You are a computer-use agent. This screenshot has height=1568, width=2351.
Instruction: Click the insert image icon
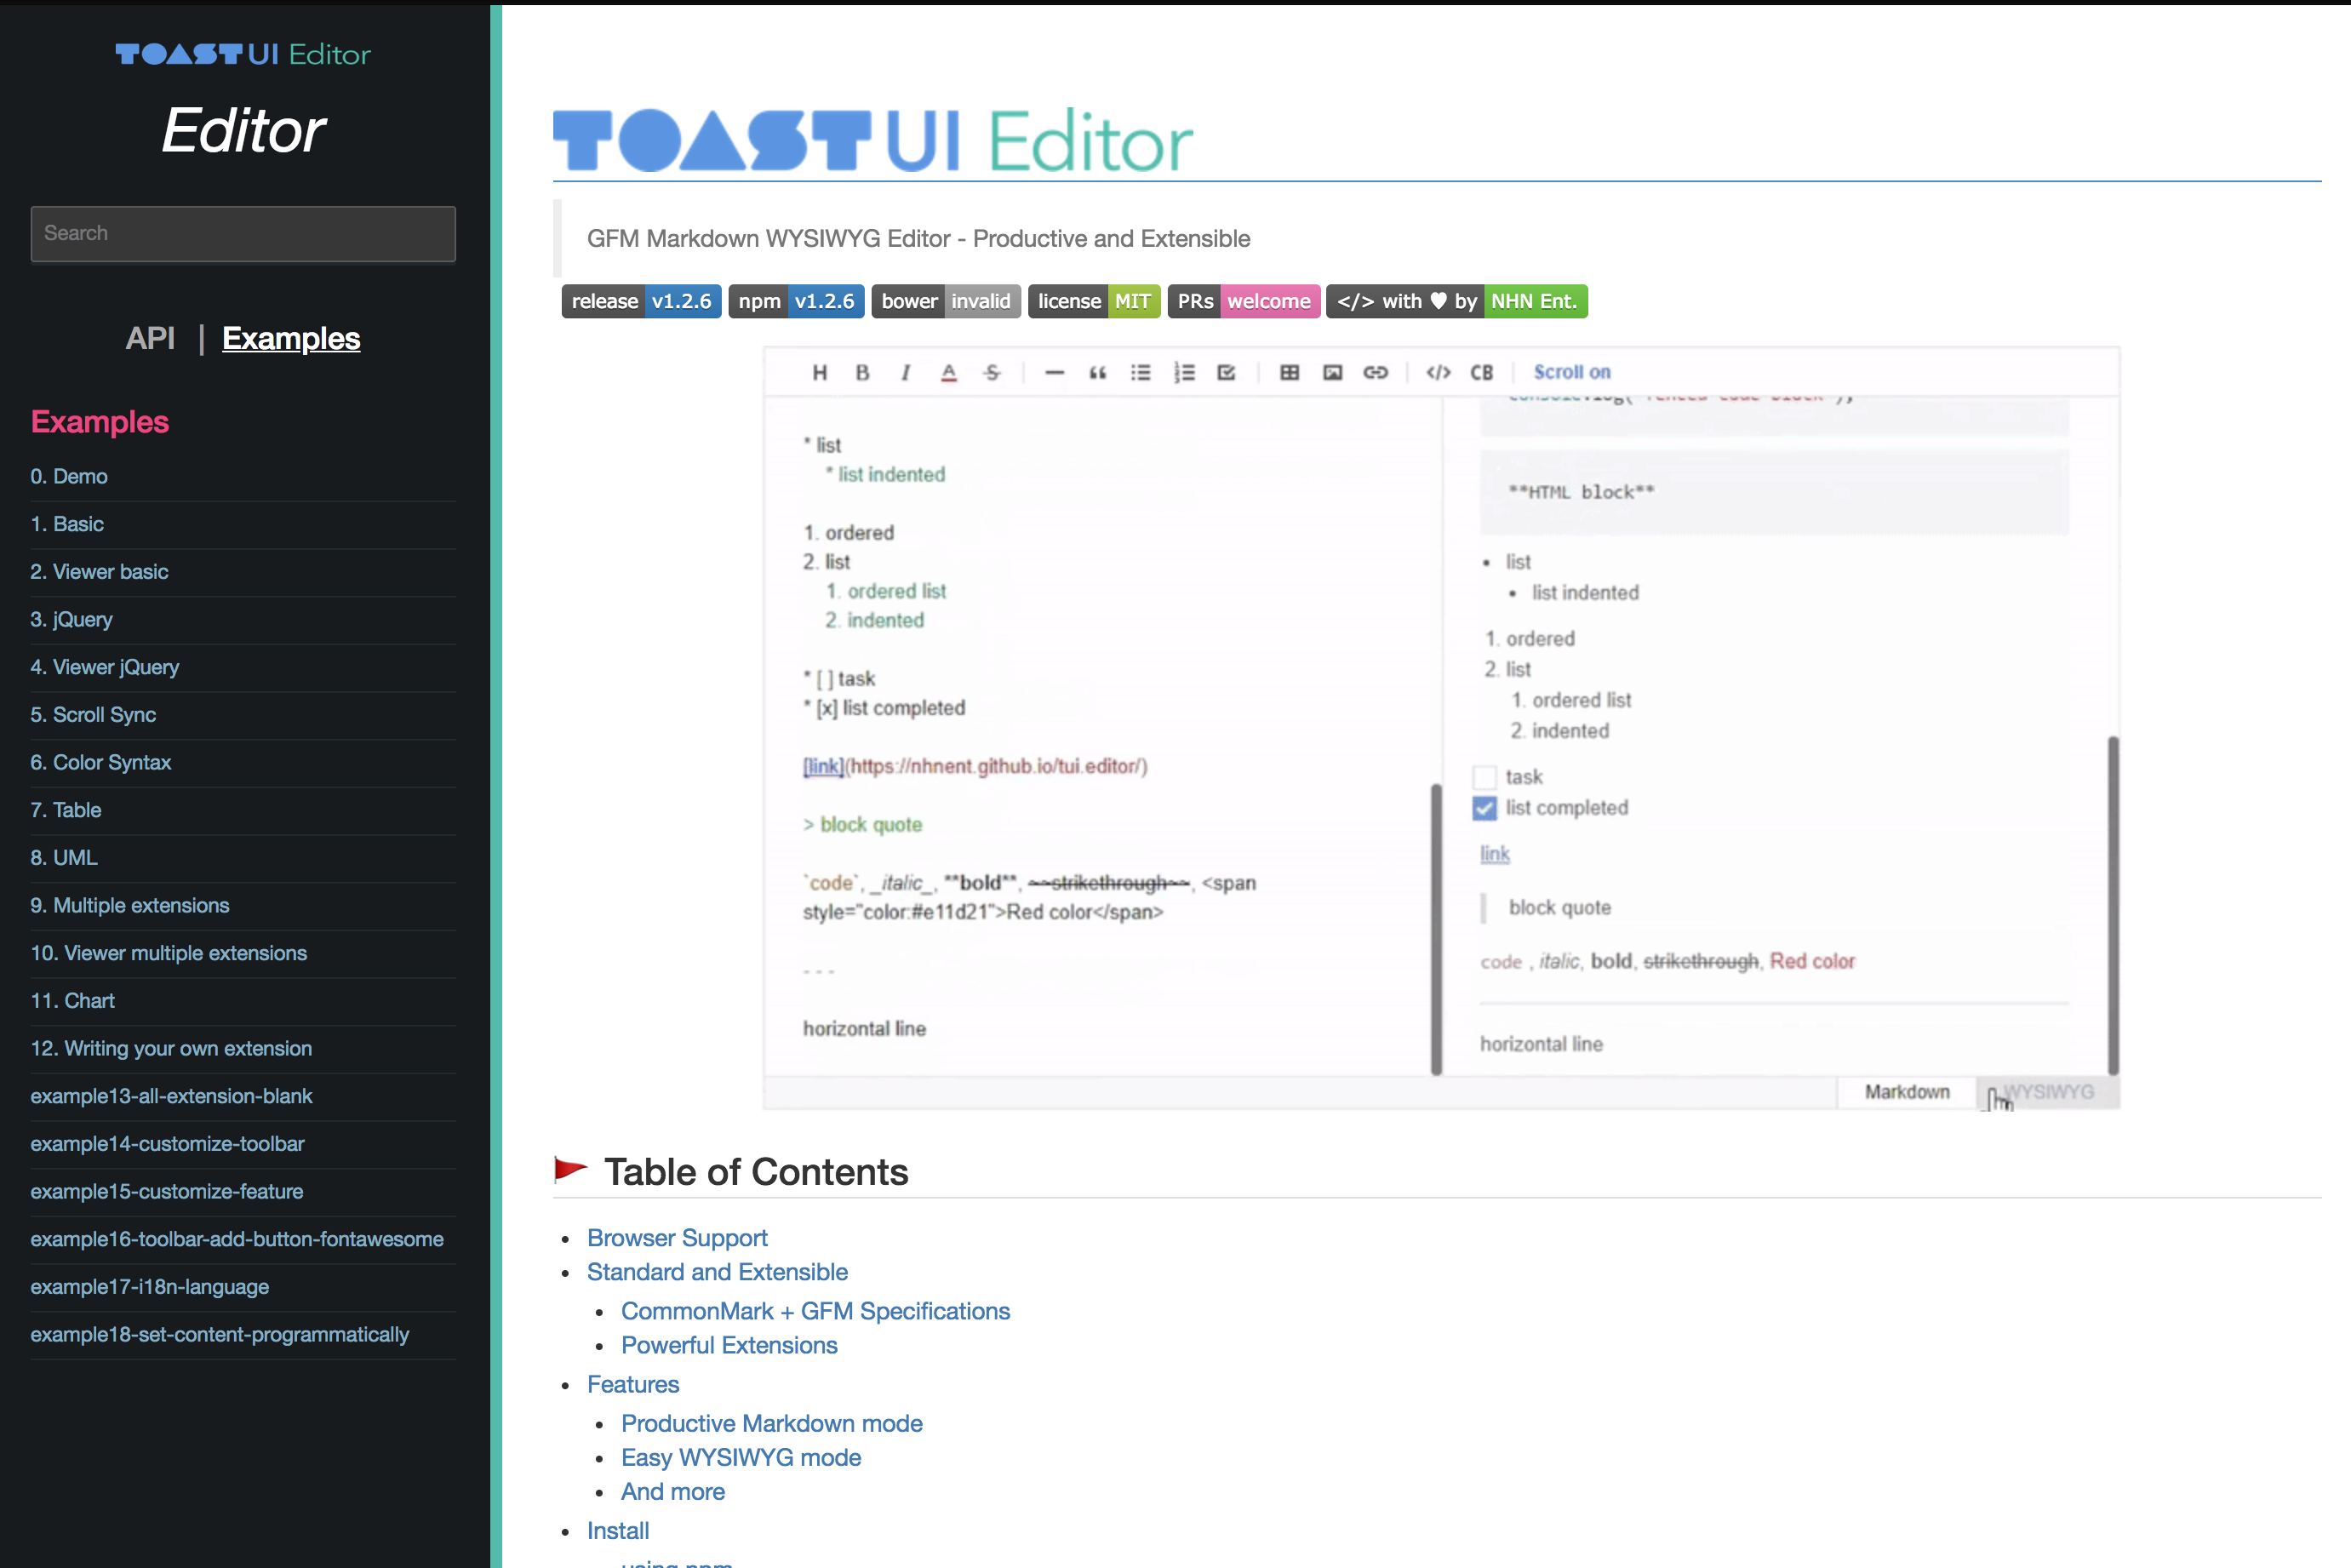pos(1332,372)
